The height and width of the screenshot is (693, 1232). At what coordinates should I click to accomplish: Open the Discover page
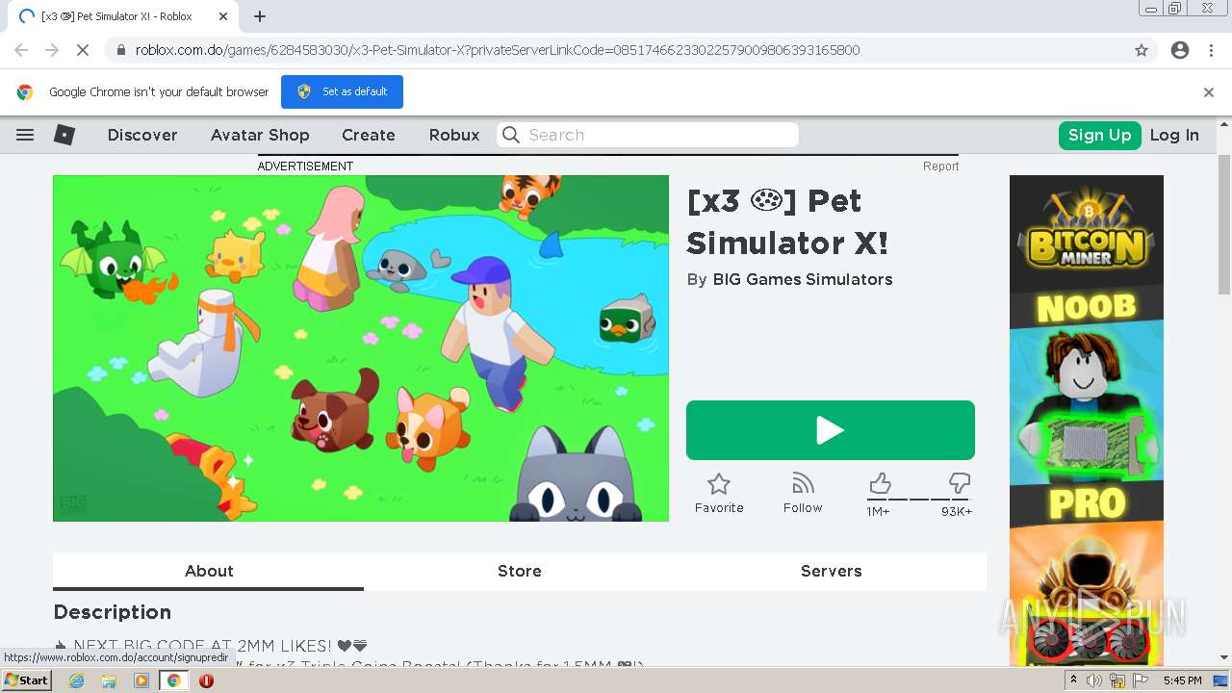tap(142, 135)
